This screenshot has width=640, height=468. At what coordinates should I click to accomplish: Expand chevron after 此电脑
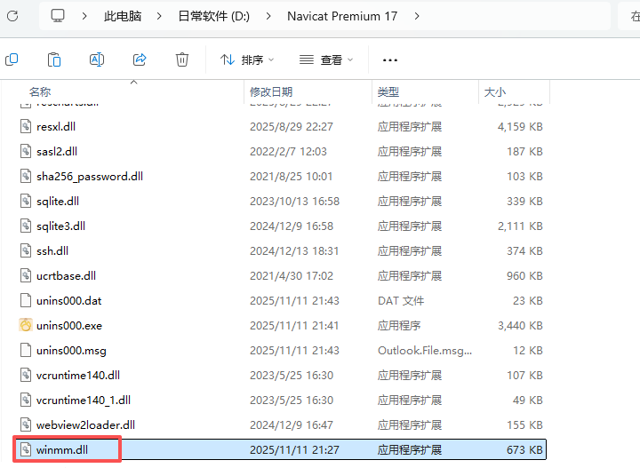tap(159, 16)
